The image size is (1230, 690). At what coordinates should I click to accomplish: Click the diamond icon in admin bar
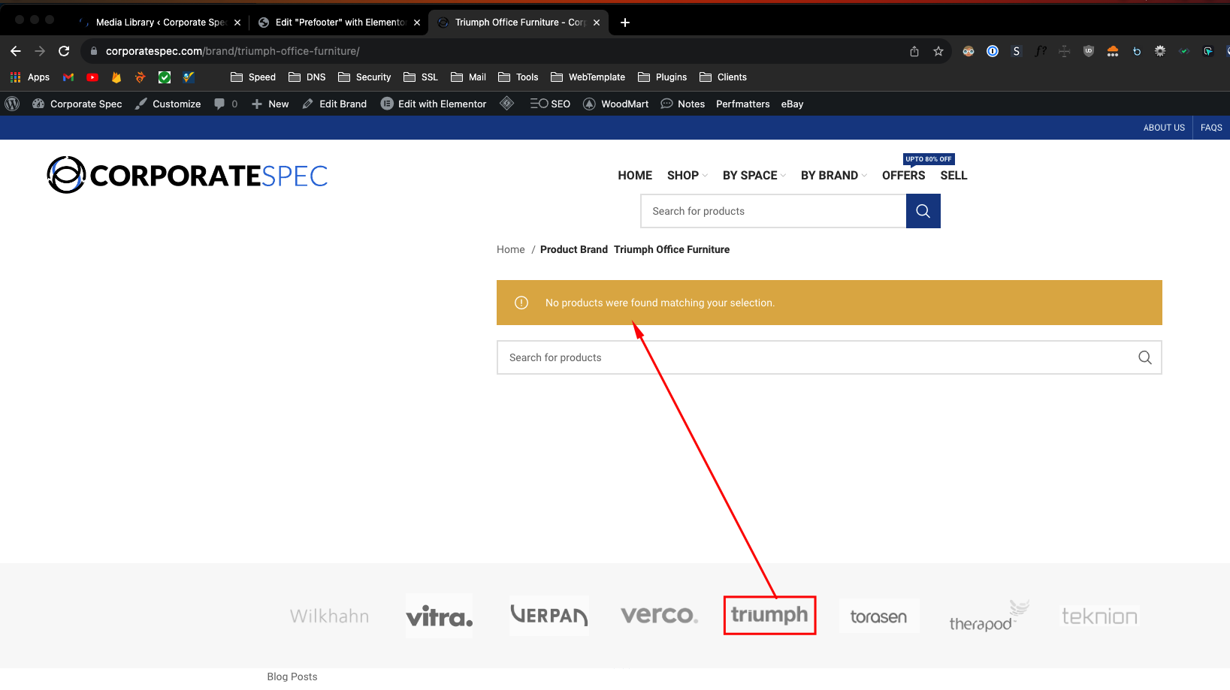(x=507, y=104)
